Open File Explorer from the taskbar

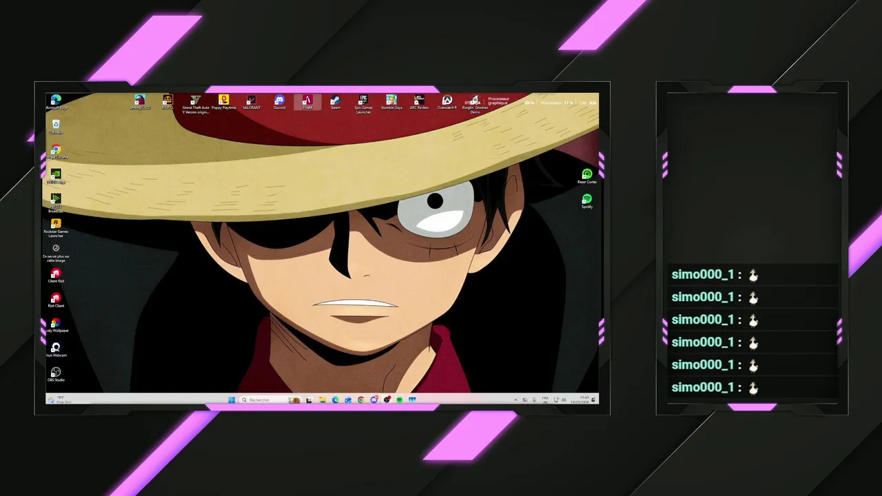point(322,400)
